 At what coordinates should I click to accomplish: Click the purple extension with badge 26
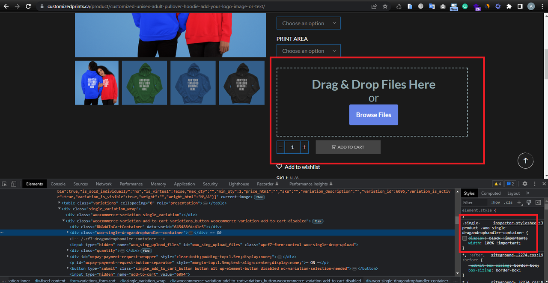[476, 7]
